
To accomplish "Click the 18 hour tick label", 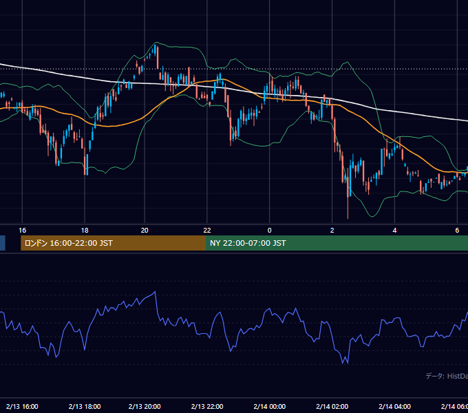I will [85, 231].
